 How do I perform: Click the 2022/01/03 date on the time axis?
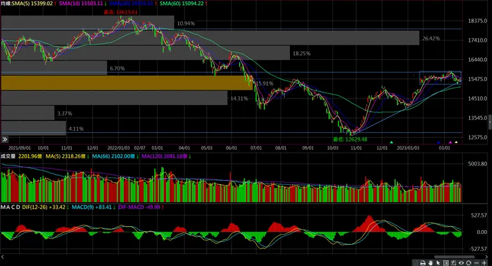coord(118,148)
